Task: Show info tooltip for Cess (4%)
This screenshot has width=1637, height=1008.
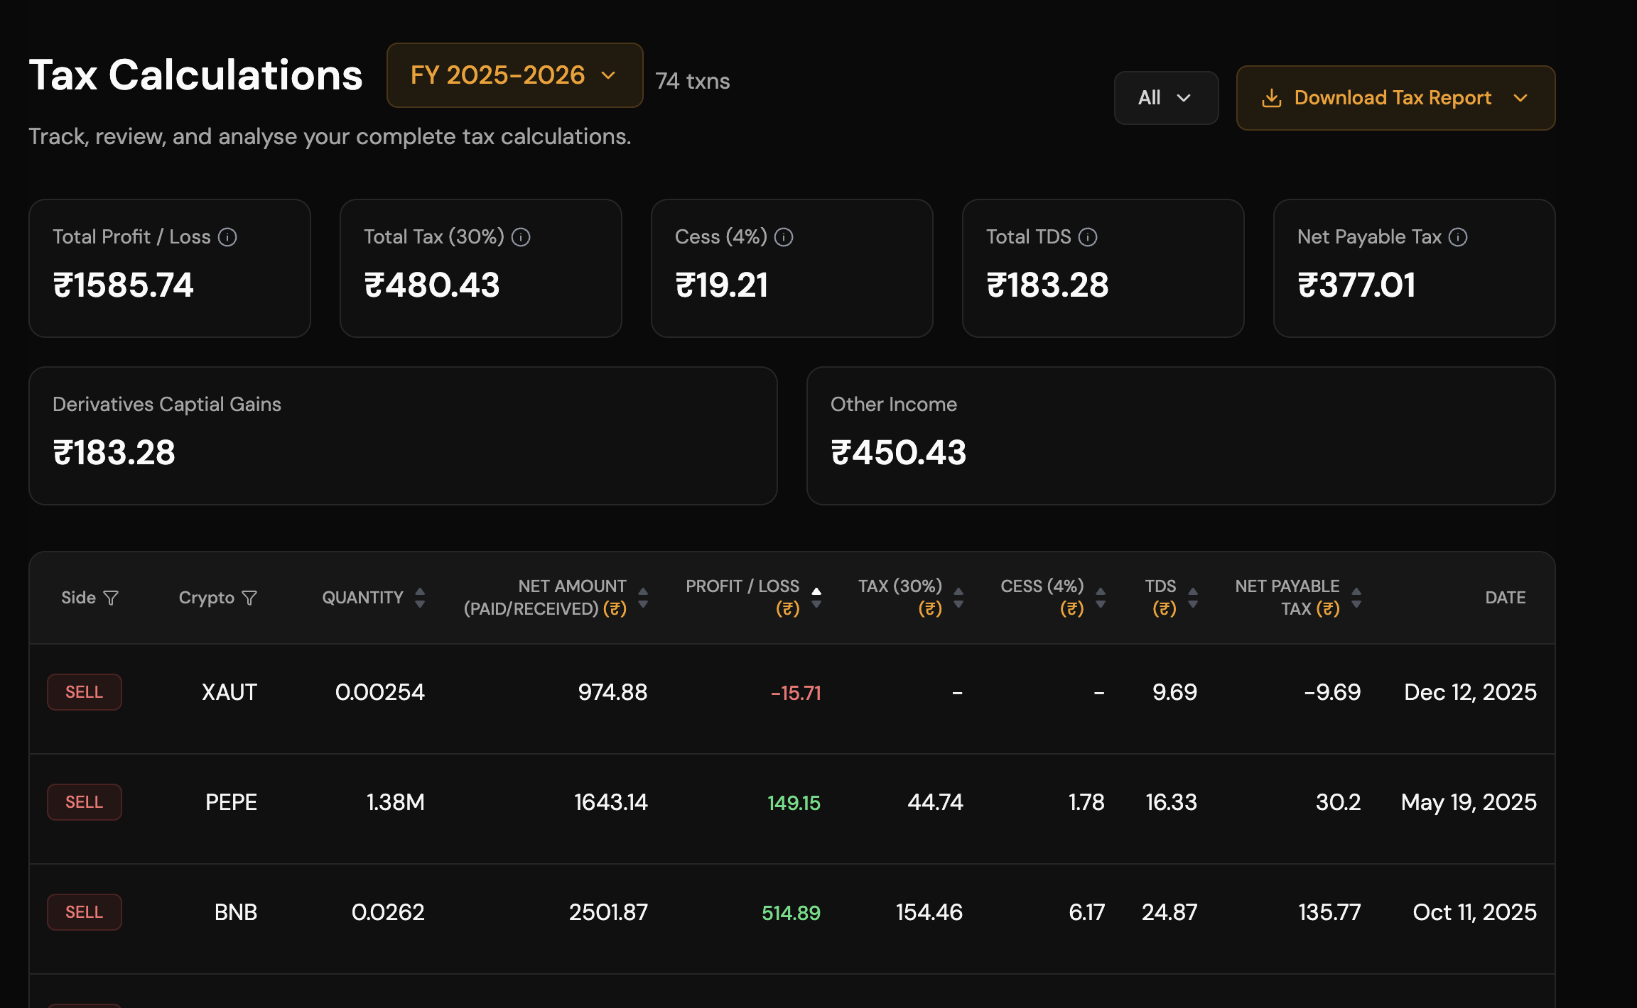Action: [784, 237]
